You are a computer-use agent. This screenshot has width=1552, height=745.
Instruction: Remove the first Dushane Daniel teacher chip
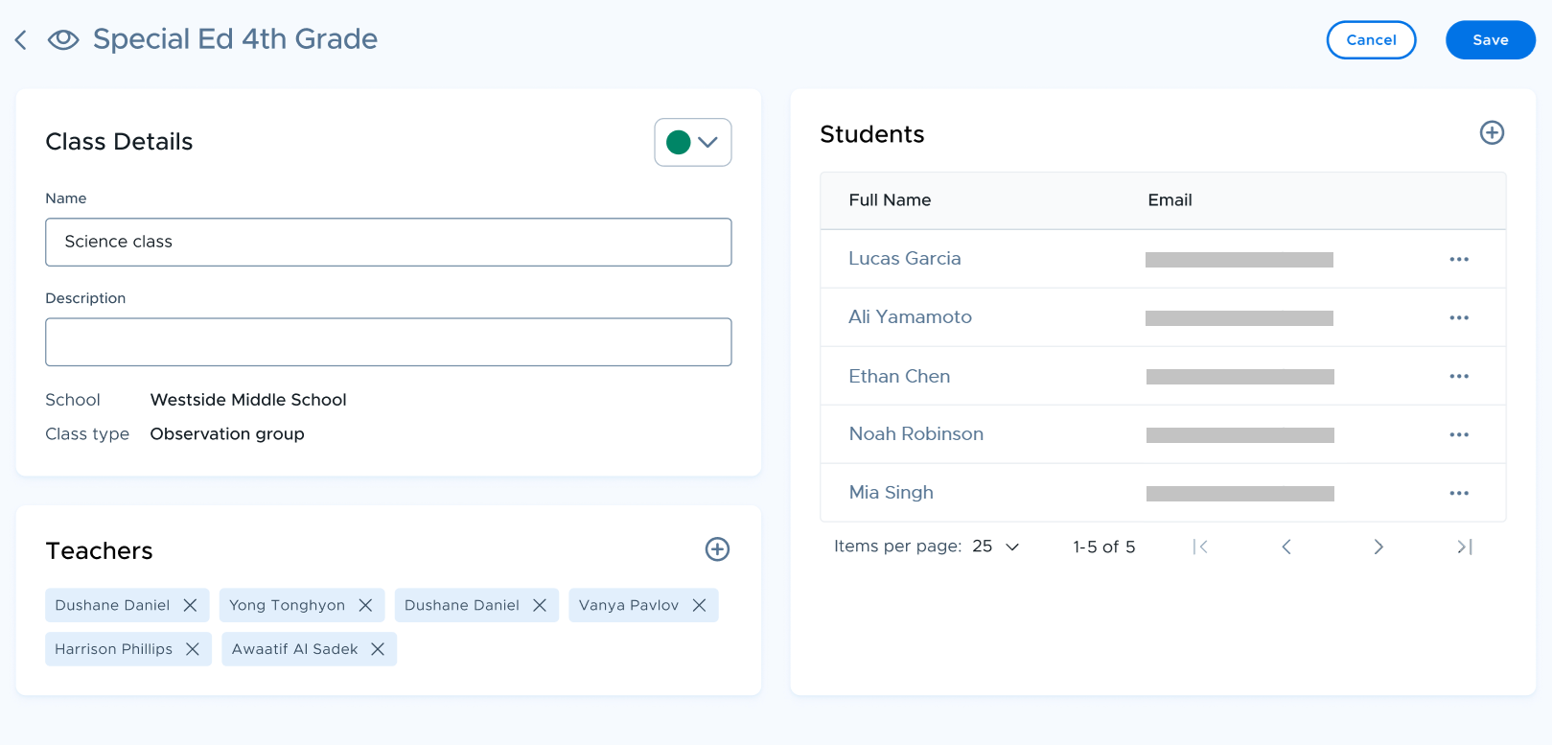pyautogui.click(x=190, y=605)
